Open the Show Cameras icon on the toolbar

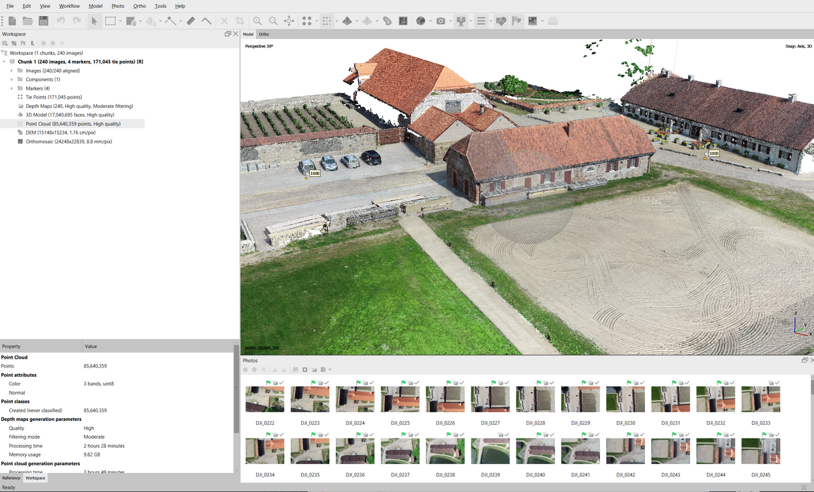(x=461, y=21)
